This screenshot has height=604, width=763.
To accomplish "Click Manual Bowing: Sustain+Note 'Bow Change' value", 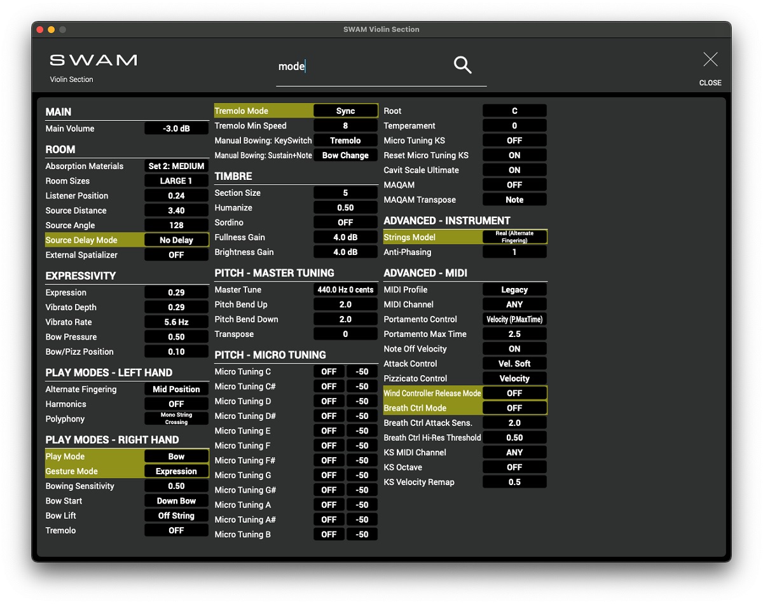I will [345, 155].
